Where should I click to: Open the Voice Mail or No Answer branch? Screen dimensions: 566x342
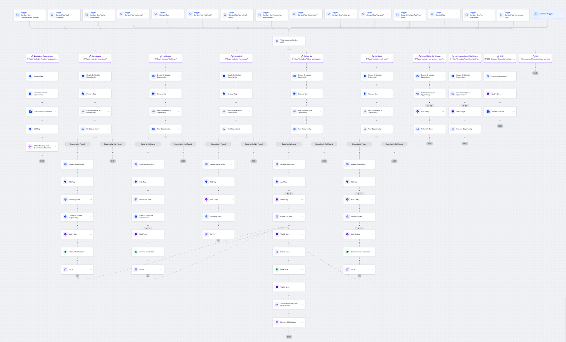coord(430,58)
